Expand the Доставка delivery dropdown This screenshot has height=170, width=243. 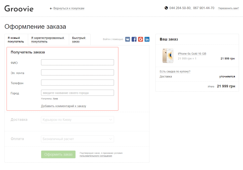click(77, 120)
